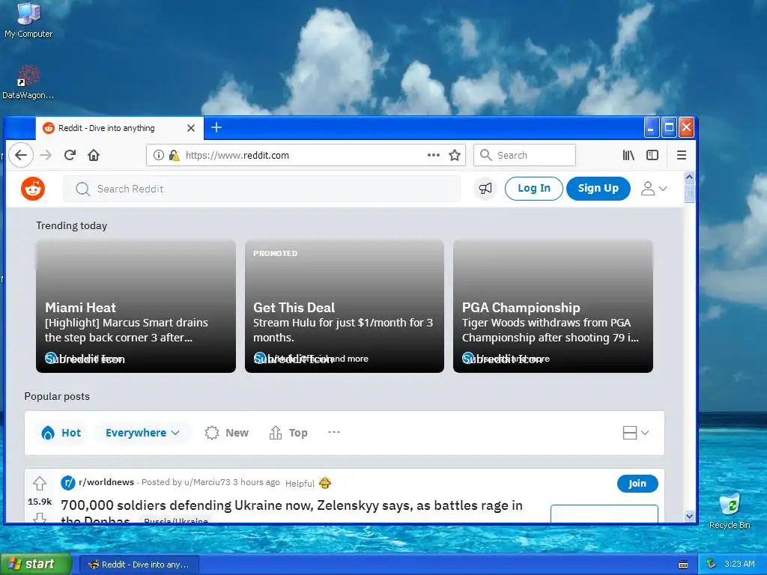Click the padlock connection security icon

[x=174, y=155]
